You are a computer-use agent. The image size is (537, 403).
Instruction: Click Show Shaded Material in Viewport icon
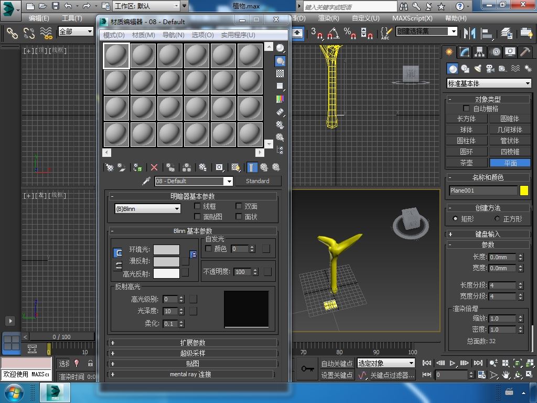235,167
